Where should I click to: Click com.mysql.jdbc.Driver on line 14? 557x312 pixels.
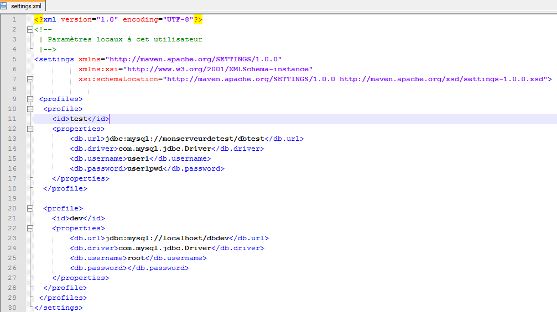pyautogui.click(x=165, y=149)
